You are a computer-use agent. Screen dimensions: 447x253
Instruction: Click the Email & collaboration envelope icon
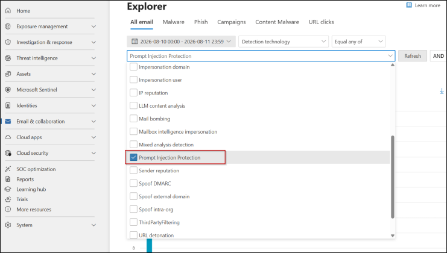coord(8,122)
